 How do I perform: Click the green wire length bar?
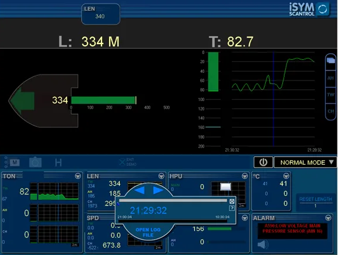click(x=103, y=100)
